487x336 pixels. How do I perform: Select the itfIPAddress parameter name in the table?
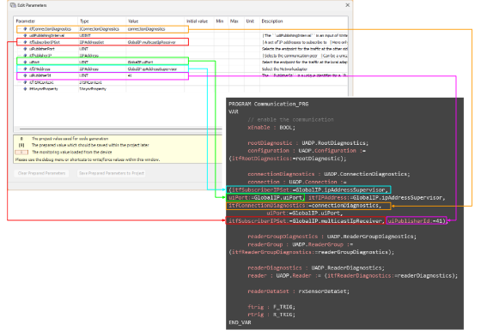pyautogui.click(x=40, y=69)
